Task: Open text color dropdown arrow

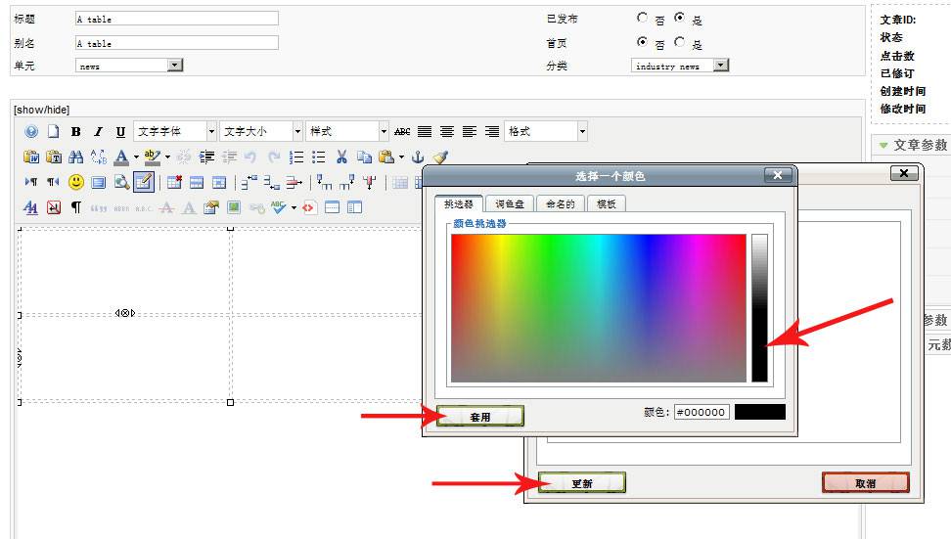Action: [136, 157]
